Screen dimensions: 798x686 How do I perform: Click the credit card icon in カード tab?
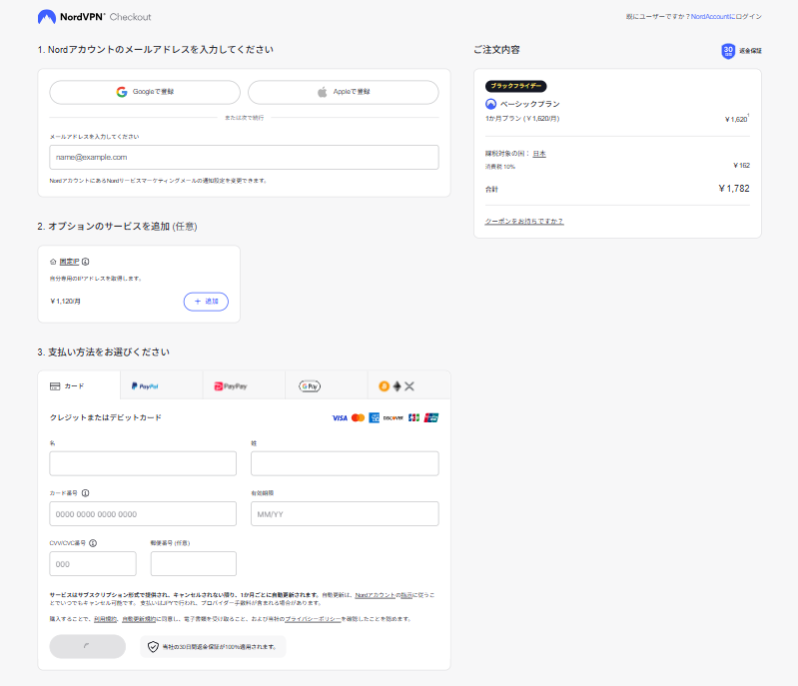(x=55, y=386)
